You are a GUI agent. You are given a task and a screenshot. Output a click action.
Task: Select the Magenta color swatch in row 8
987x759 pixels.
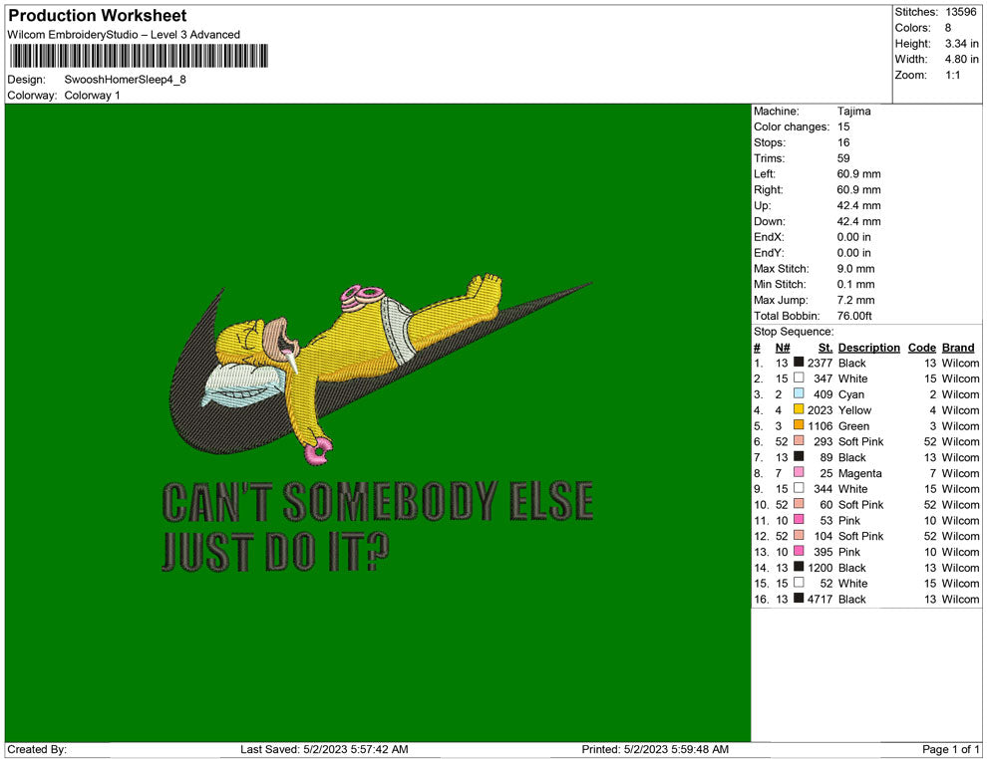799,472
